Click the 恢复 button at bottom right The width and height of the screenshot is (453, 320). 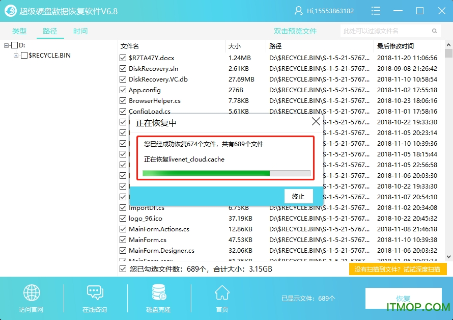404,298
